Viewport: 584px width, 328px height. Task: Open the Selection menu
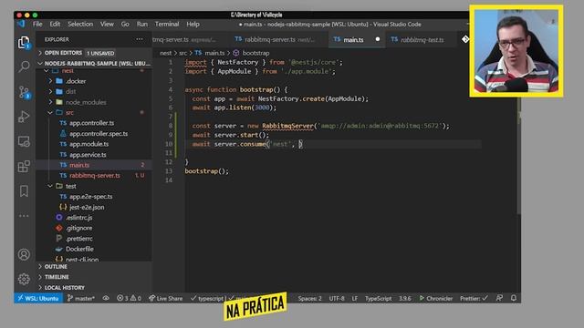[80, 25]
